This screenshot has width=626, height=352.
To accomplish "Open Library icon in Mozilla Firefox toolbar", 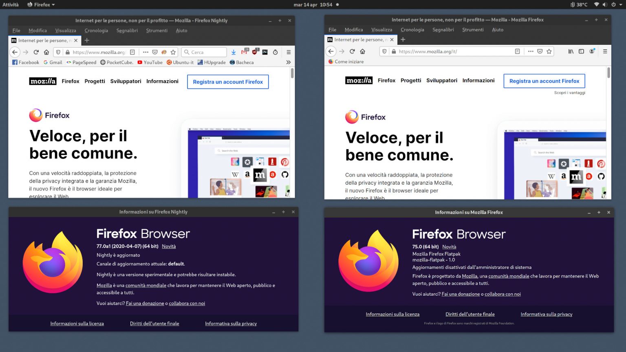I will click(571, 51).
